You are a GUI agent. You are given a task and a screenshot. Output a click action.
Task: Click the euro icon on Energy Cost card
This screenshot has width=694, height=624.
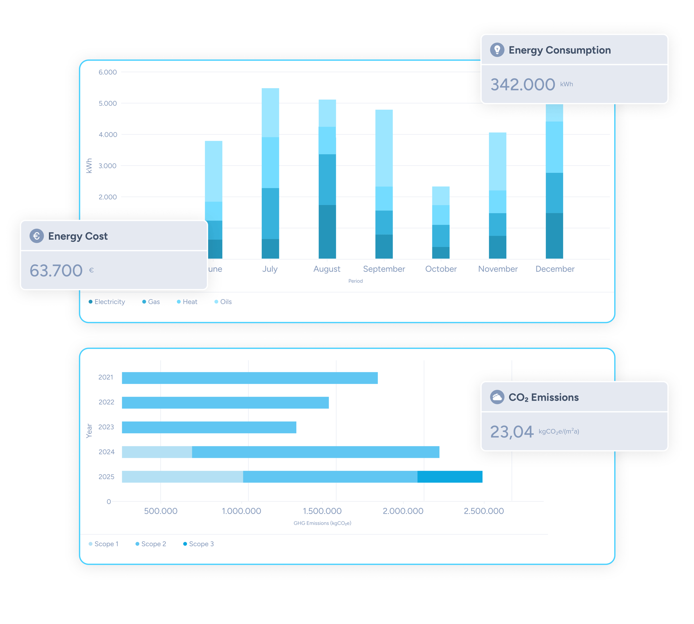pos(36,236)
